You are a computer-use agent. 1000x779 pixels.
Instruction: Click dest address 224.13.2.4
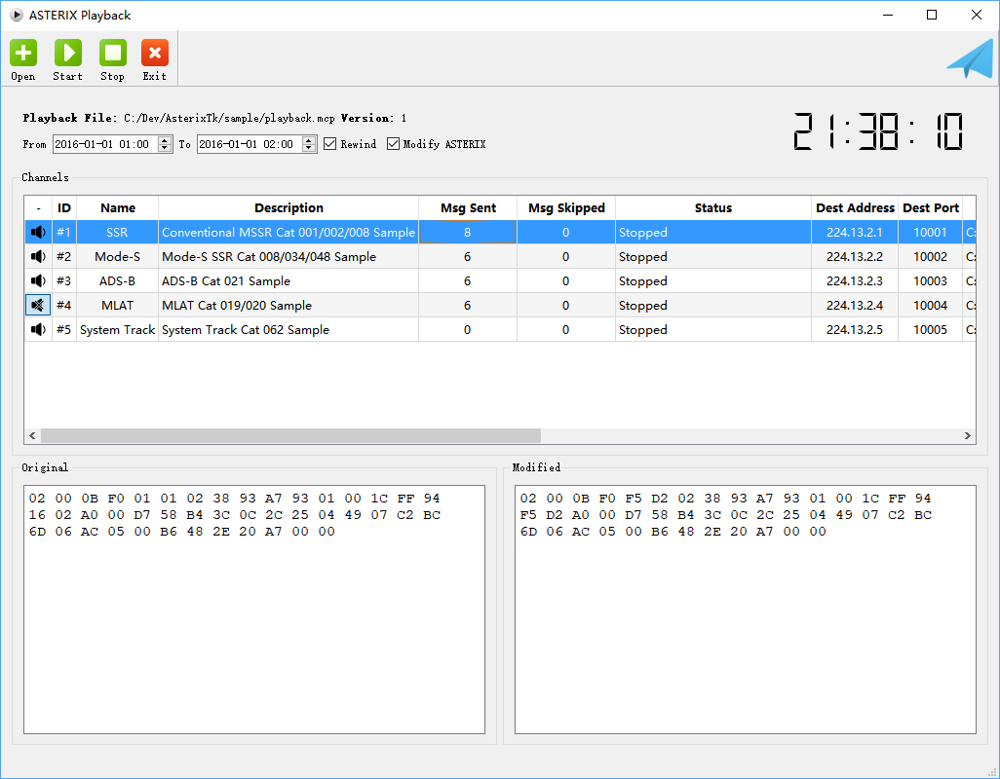(x=855, y=305)
